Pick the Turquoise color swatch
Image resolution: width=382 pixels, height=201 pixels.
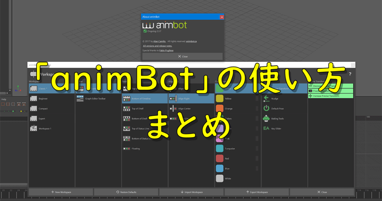coord(220,148)
